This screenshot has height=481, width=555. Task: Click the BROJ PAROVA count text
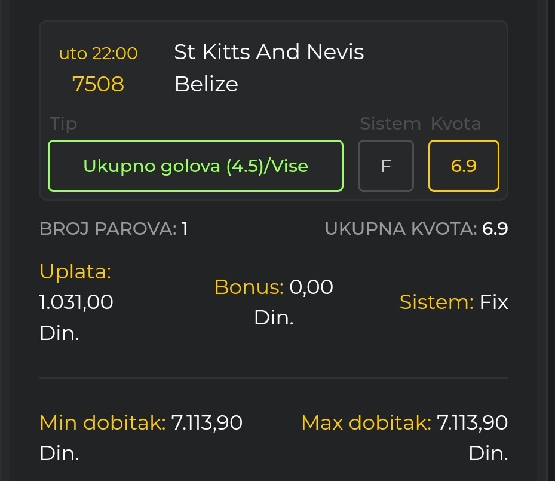click(114, 229)
